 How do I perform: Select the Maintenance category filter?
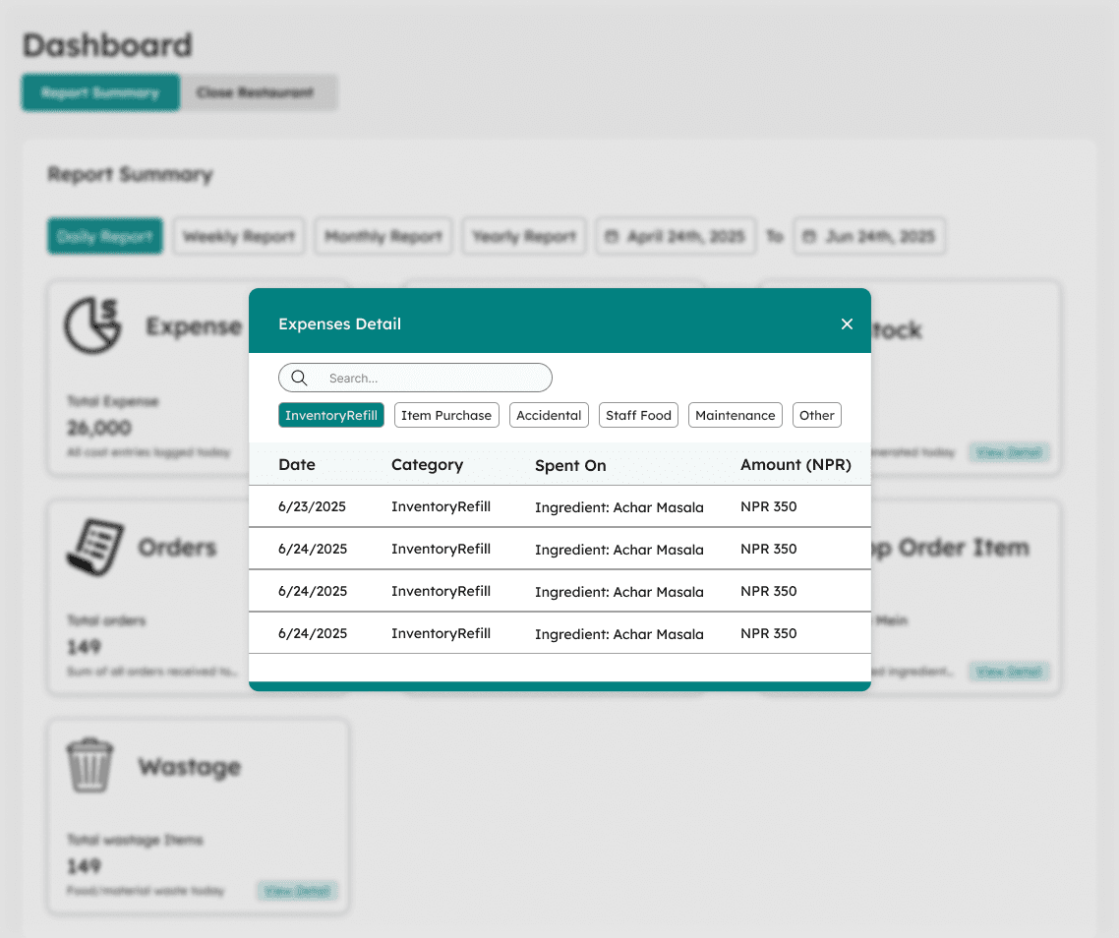pos(736,416)
